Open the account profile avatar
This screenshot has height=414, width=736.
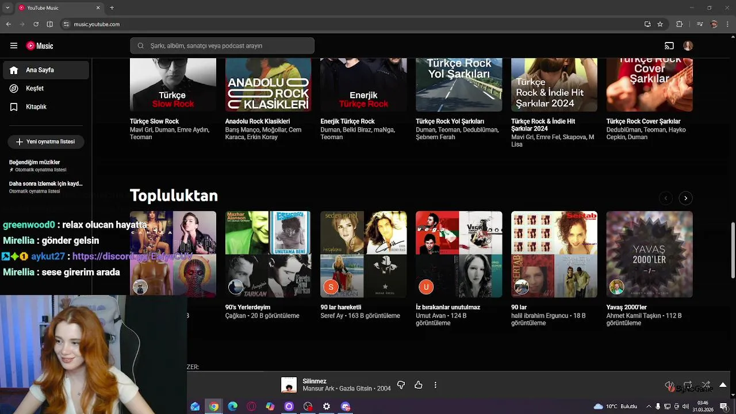point(688,46)
